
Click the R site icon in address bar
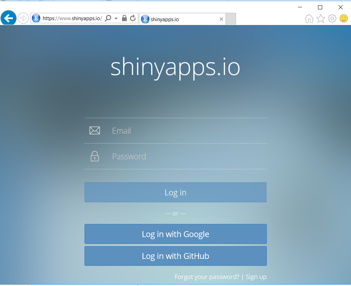point(36,18)
